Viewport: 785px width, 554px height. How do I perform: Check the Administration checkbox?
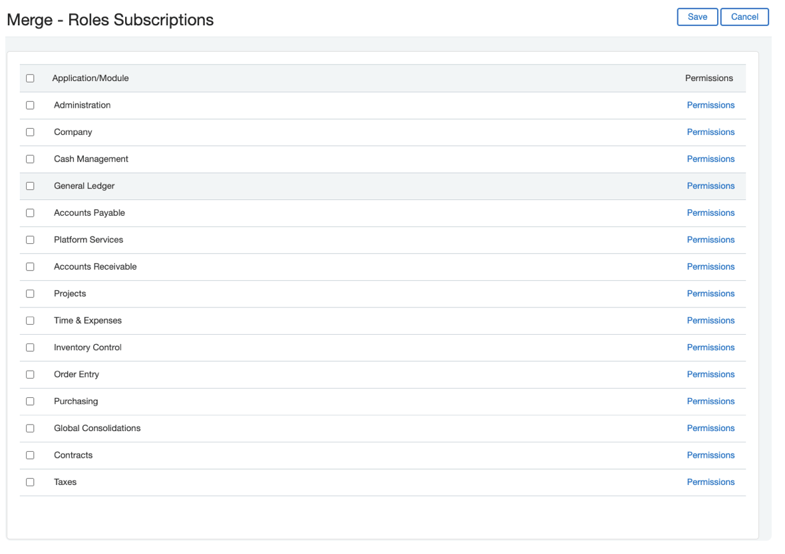click(x=30, y=105)
